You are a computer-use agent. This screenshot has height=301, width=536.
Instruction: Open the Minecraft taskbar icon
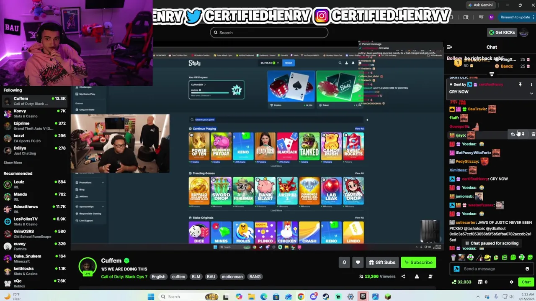point(388,297)
